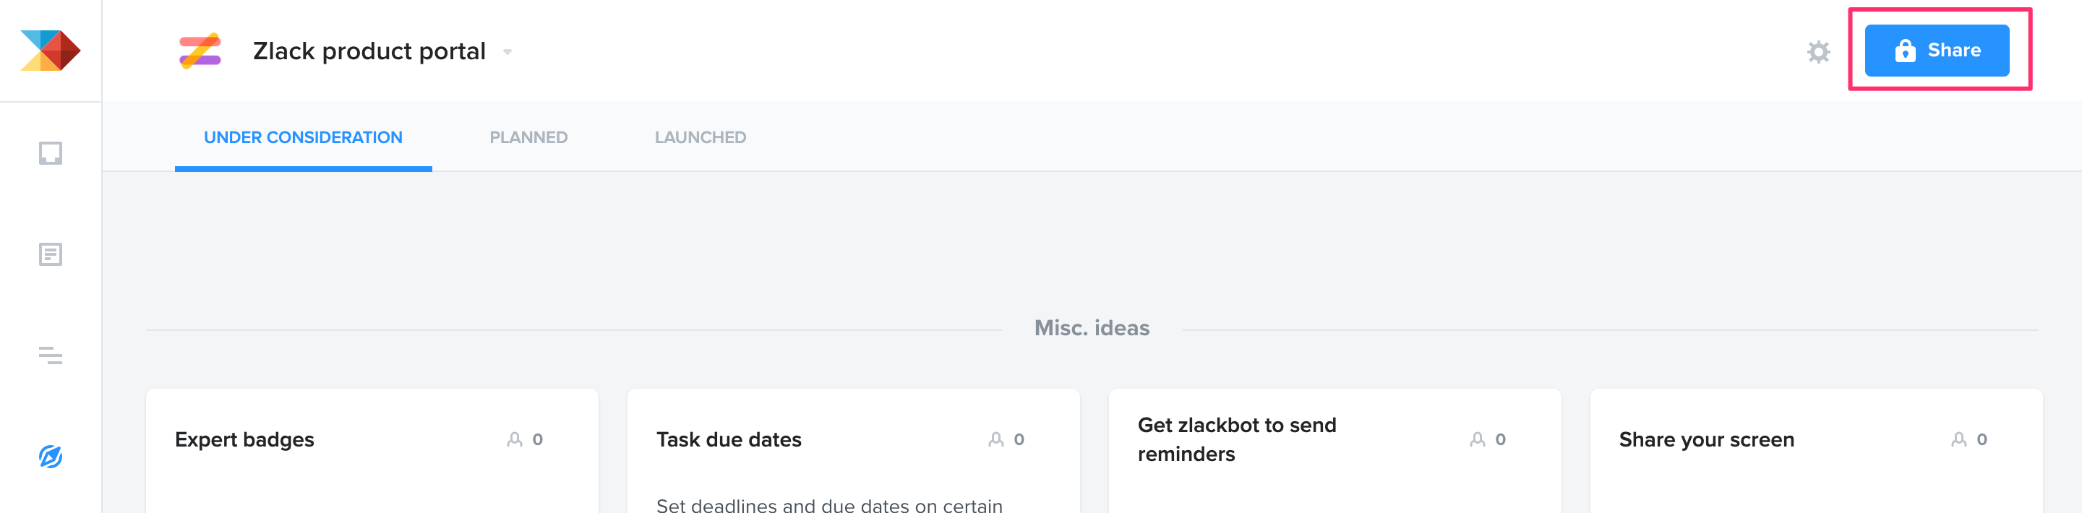Click vote icon on zlackbot reminders card
The image size is (2082, 513).
point(1478,439)
